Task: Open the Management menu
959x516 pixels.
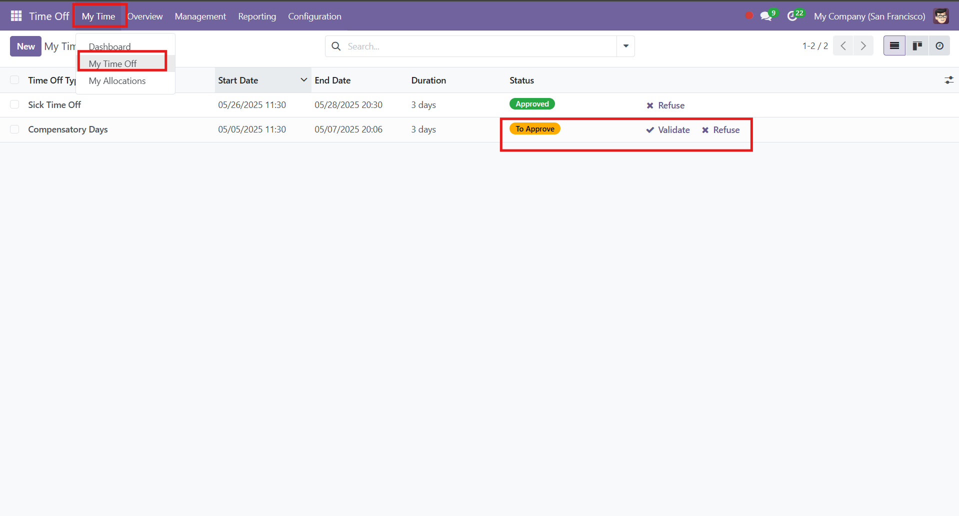Action: tap(199, 16)
